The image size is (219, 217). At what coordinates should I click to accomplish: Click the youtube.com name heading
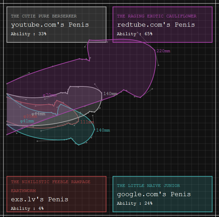click(x=50, y=25)
